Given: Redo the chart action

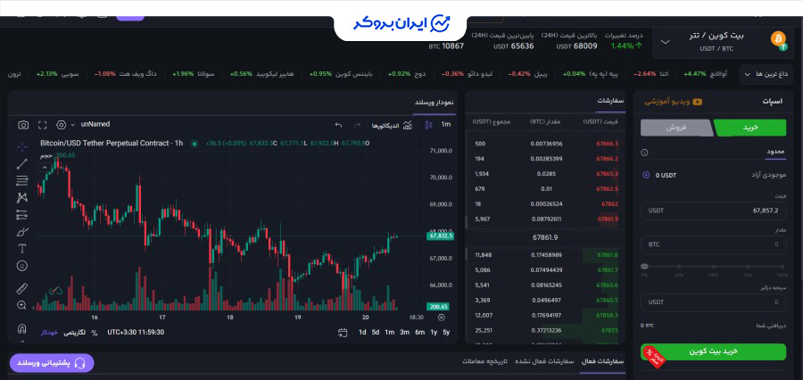Looking at the screenshot, I should coord(357,125).
